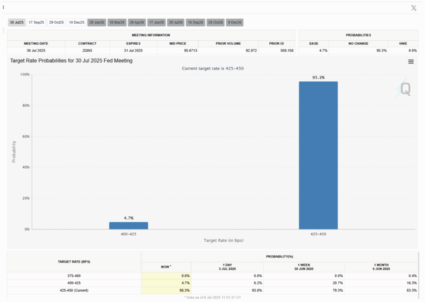Click the 1 WEEK 30 JUN 2025 column header
Viewport: 425px width, 302px height.
pos(303,267)
